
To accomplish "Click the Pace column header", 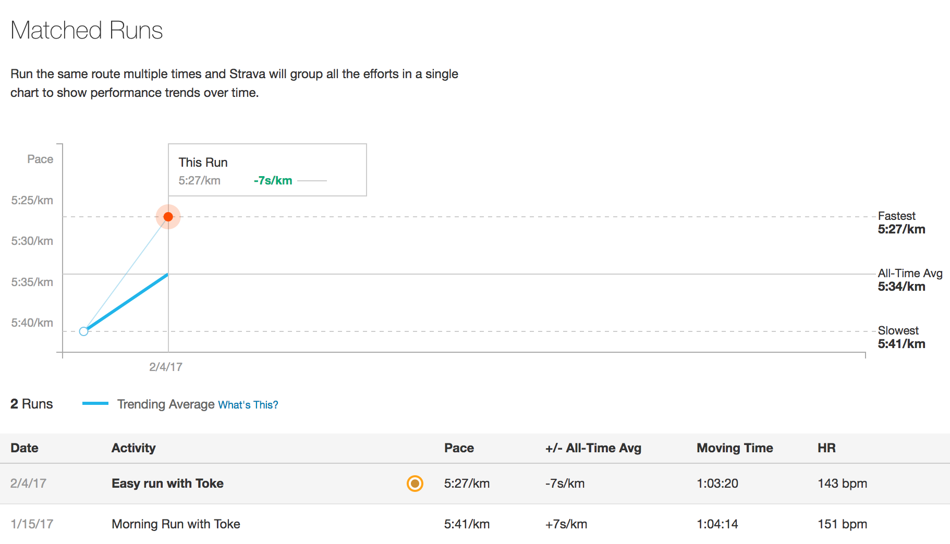I will tap(459, 448).
